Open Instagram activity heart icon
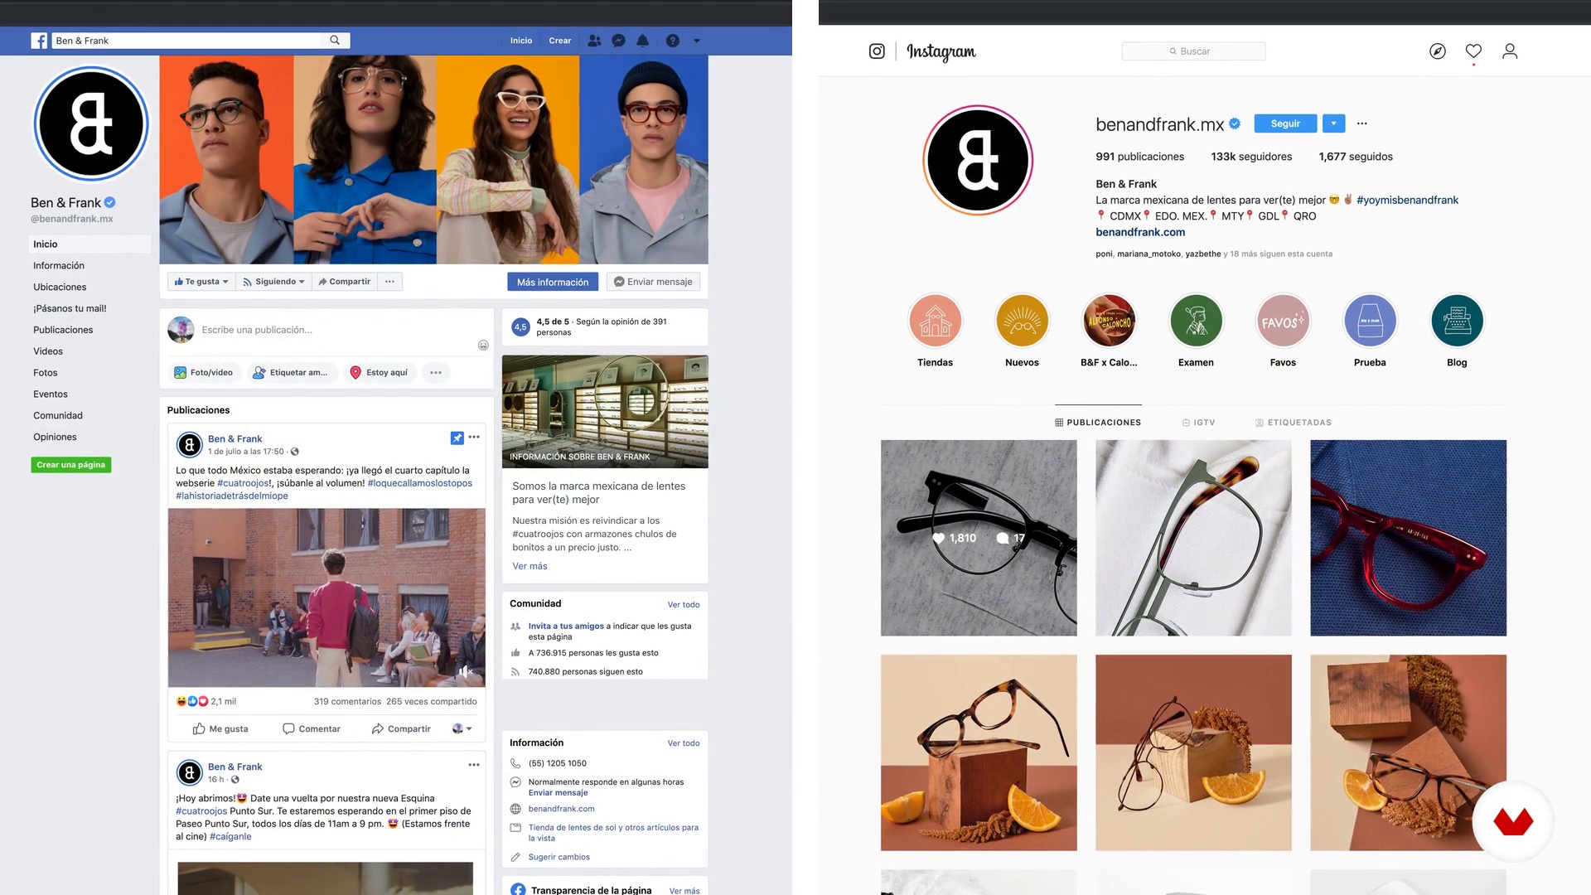 pos(1473,51)
